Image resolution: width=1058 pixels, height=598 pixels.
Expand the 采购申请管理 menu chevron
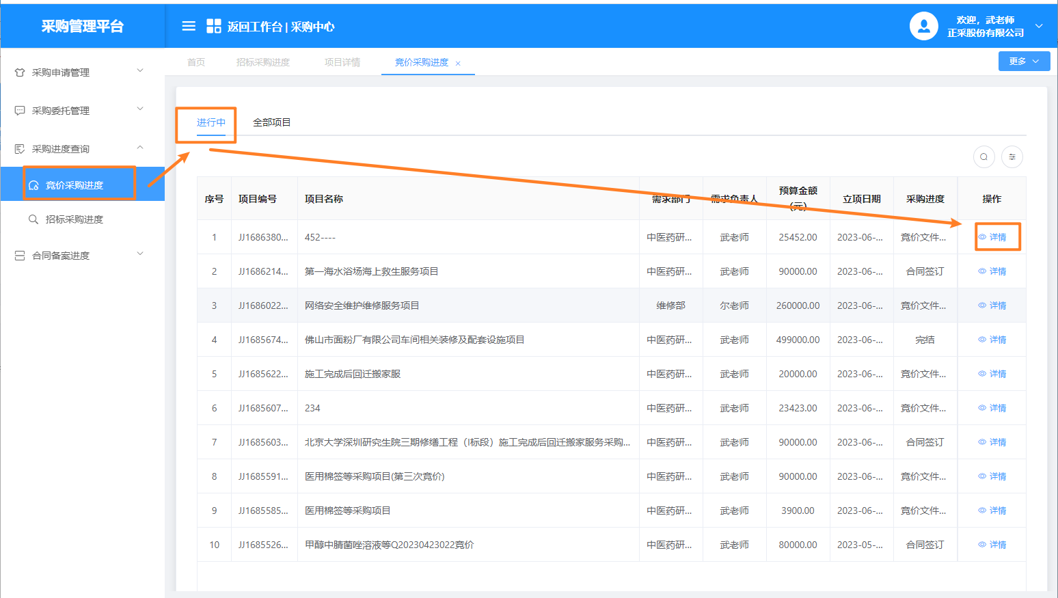click(140, 70)
